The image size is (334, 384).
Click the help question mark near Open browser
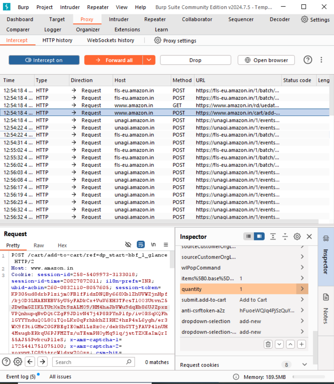coord(308,60)
